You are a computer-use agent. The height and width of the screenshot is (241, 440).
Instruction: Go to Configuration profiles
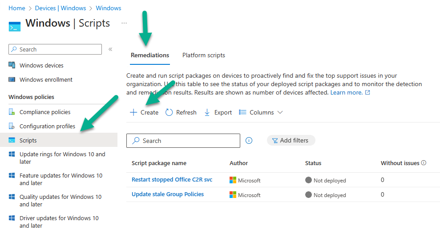point(48,126)
